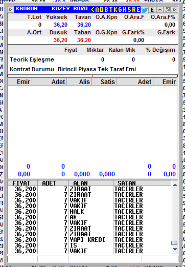Click the trades list scroll-up arrow

(175, 185)
